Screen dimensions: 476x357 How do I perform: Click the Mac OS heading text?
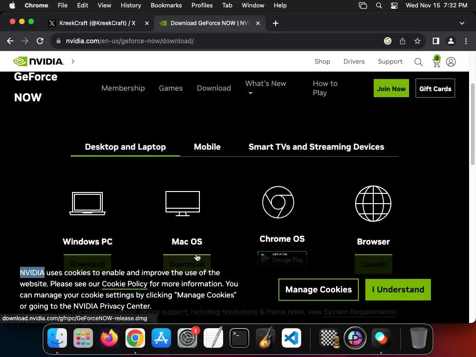[187, 242]
